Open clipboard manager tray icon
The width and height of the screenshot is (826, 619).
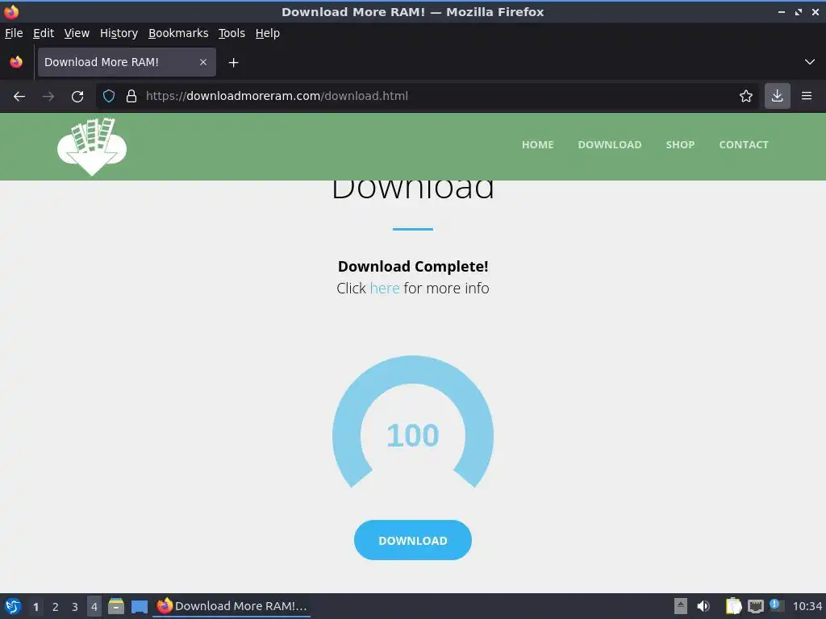tap(733, 606)
